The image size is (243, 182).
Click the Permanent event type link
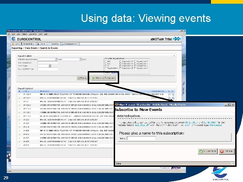click(x=216, y=125)
